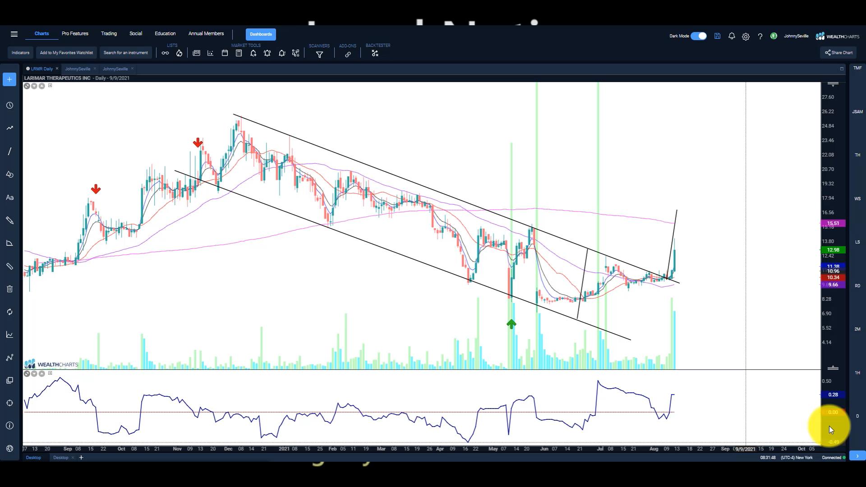Screen dimensions: 866x487
Task: Open the calendar icon in Market Tools
Action: tap(225, 53)
